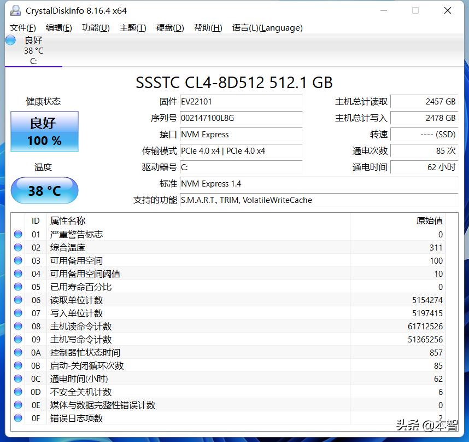Open the 编辑(E) menu
The image size is (469, 442).
pyautogui.click(x=58, y=28)
